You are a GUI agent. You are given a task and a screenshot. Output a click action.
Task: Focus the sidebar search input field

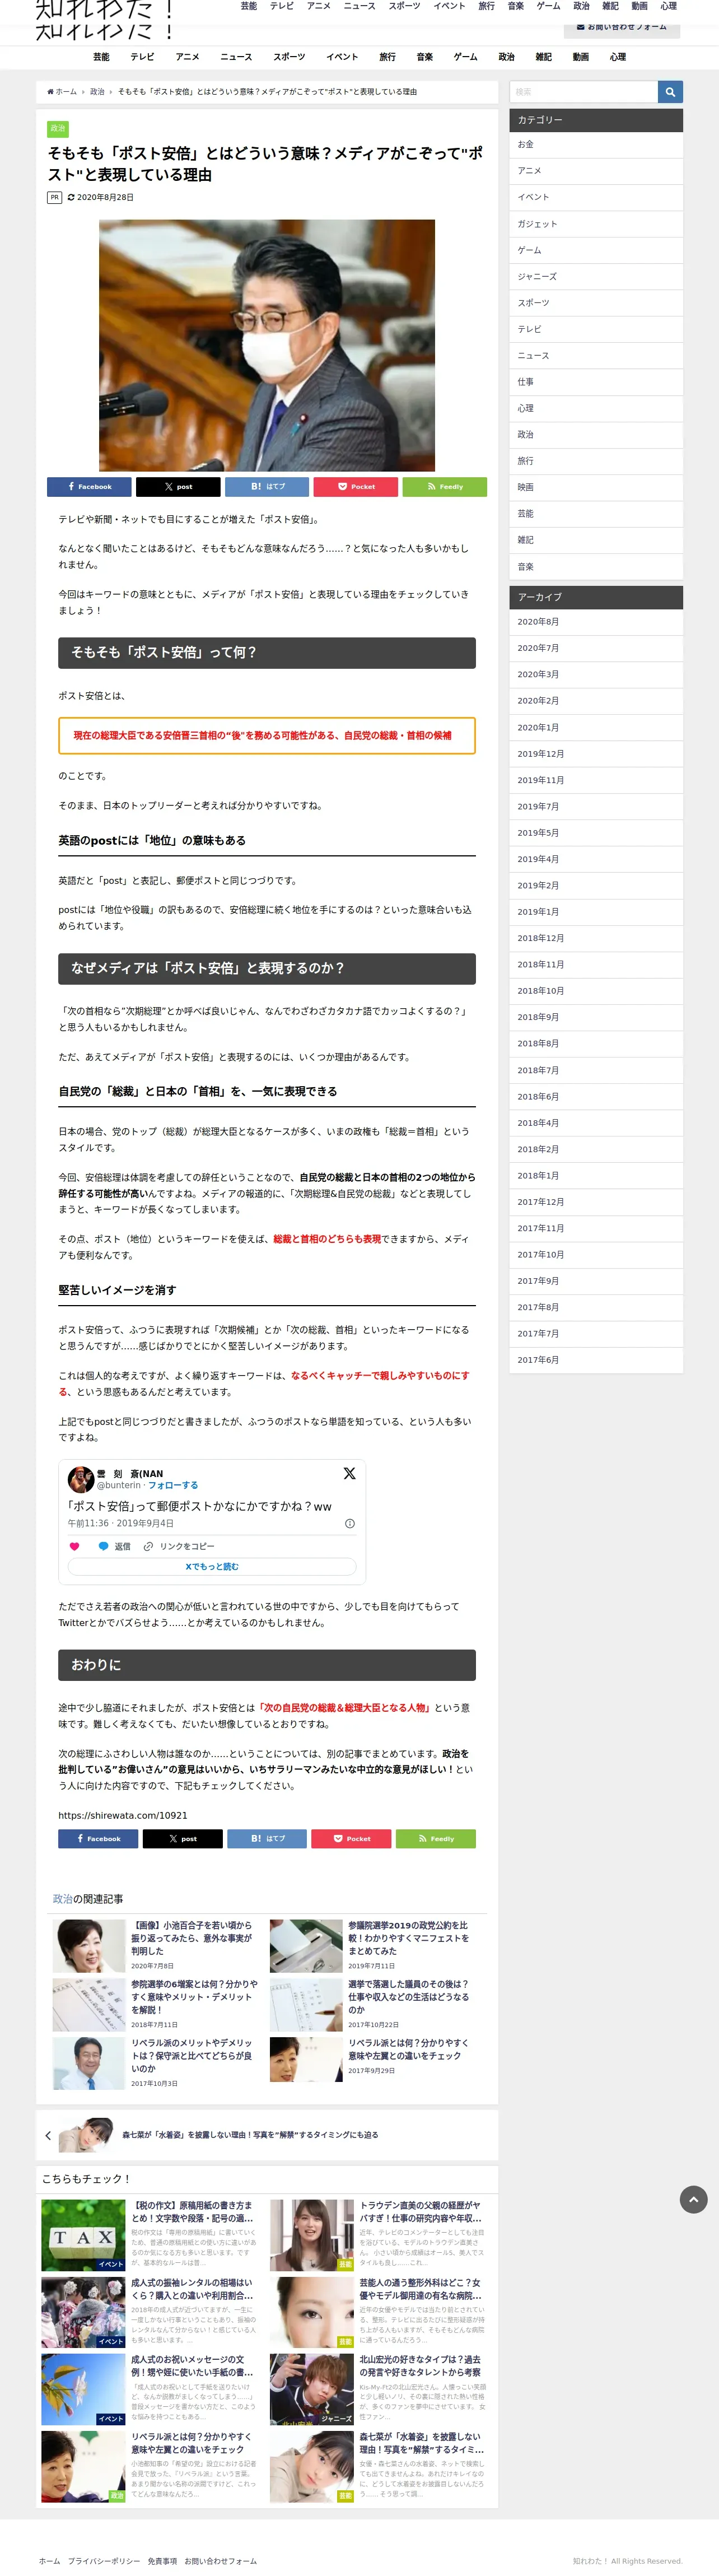coord(584,92)
